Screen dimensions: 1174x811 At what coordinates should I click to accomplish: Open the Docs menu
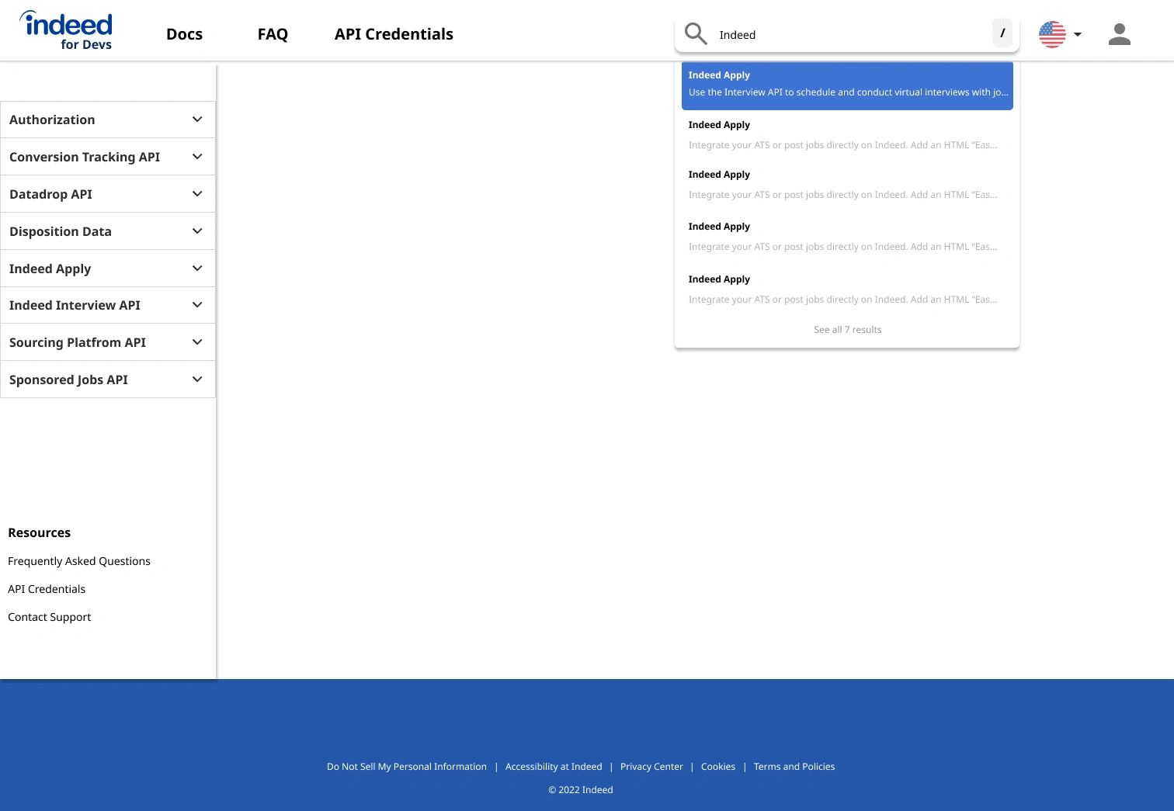tap(184, 34)
